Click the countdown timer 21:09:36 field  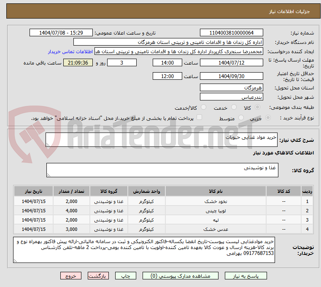coord(78,62)
